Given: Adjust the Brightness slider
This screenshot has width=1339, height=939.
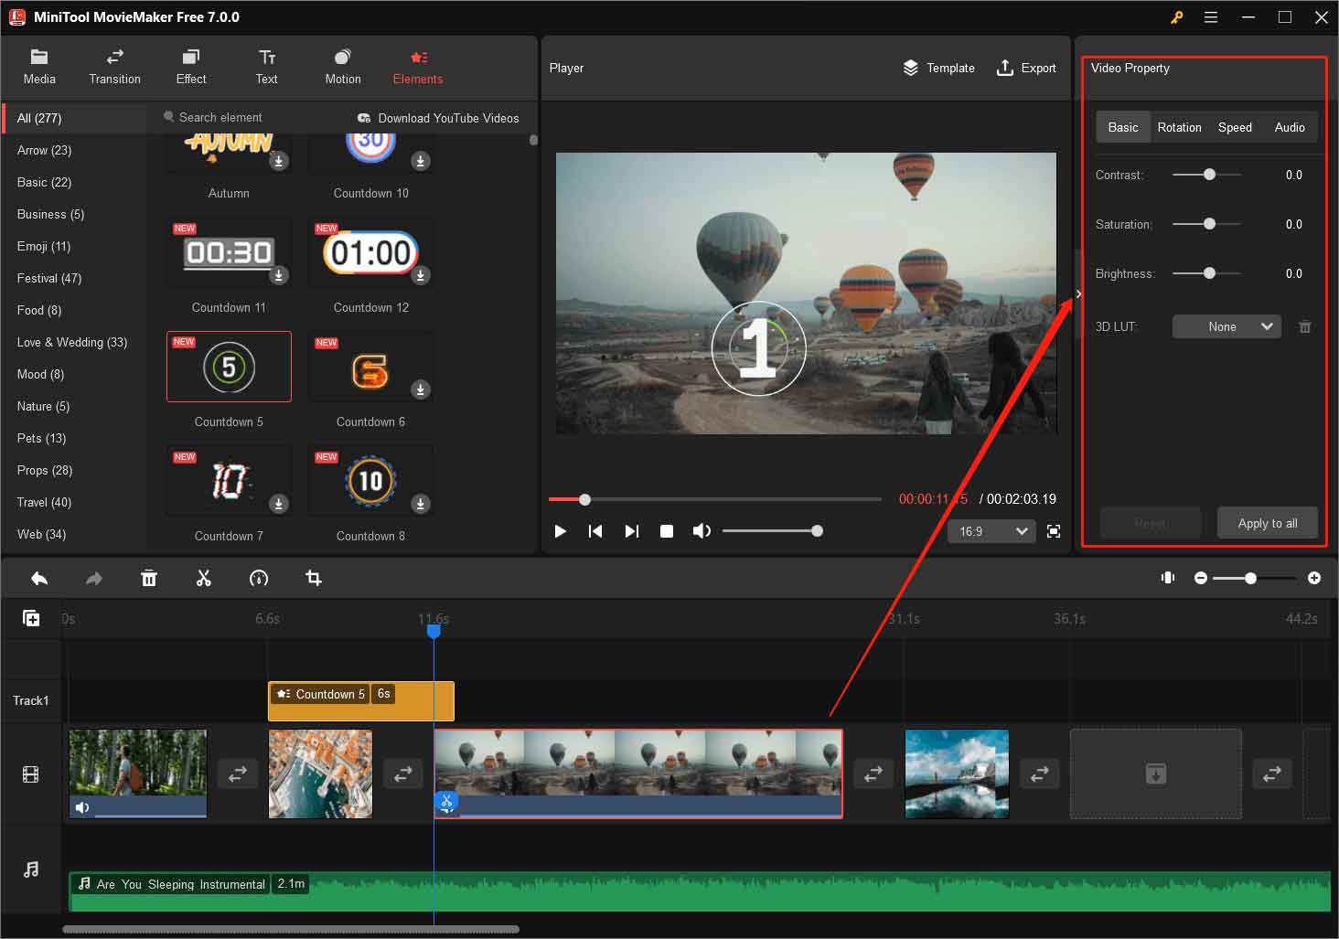Looking at the screenshot, I should (x=1207, y=273).
